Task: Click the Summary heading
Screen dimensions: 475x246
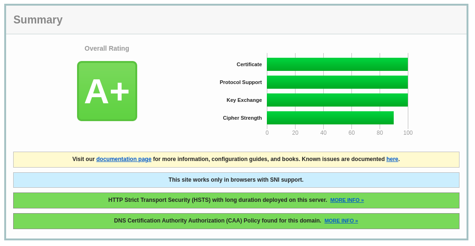Action: [x=38, y=20]
